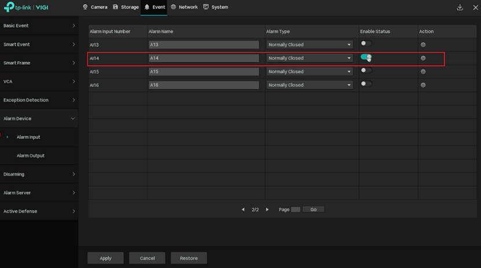
Task: Enable the AI13 alarm input toggle
Action: point(366,43)
